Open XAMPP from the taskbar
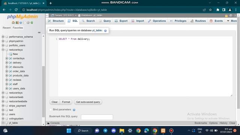 (163, 130)
